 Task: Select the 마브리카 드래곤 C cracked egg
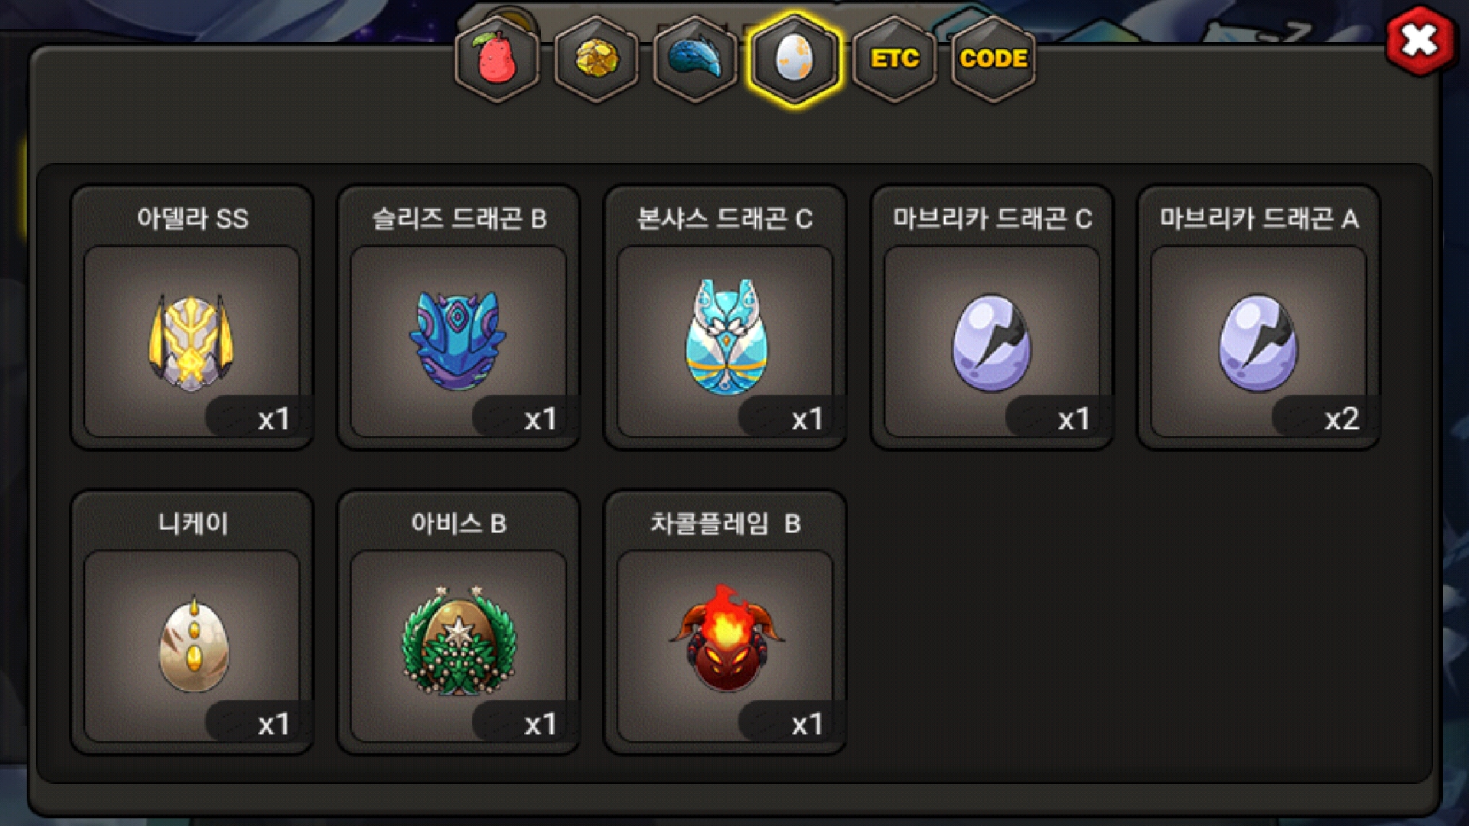[x=992, y=341]
